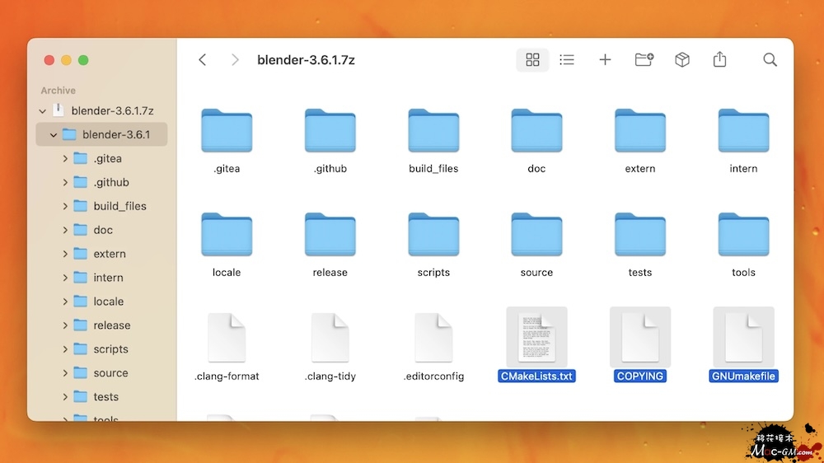This screenshot has height=463, width=824.
Task: Switch to icon grid view
Action: coord(532,60)
